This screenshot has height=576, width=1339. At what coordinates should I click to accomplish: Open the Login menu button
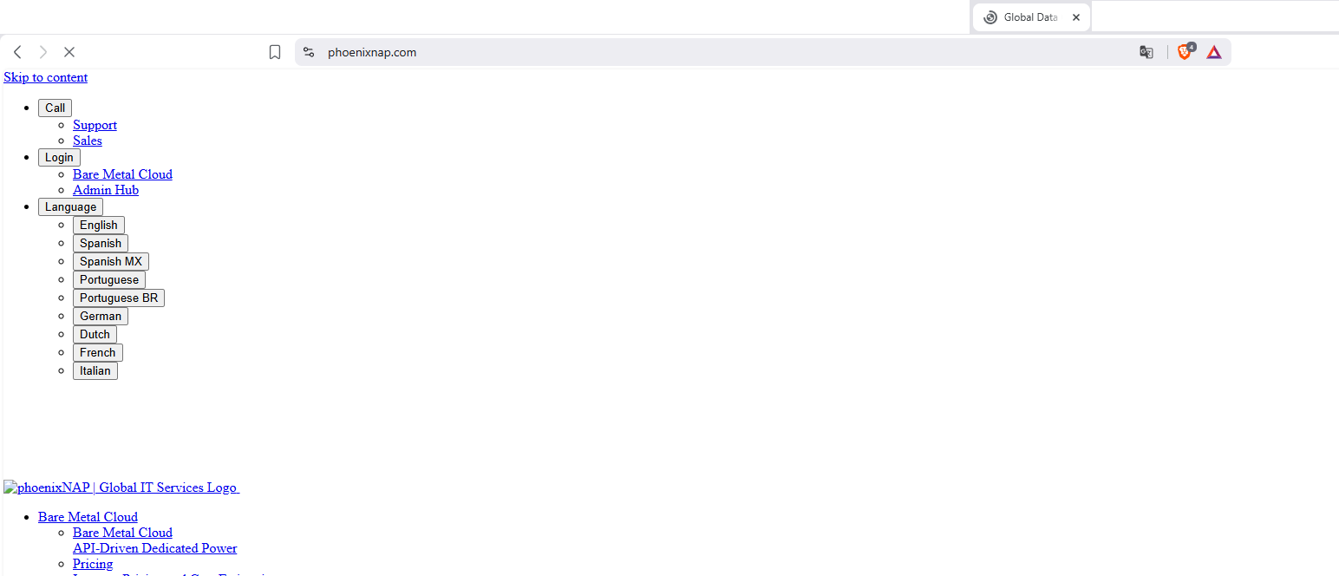click(x=59, y=158)
